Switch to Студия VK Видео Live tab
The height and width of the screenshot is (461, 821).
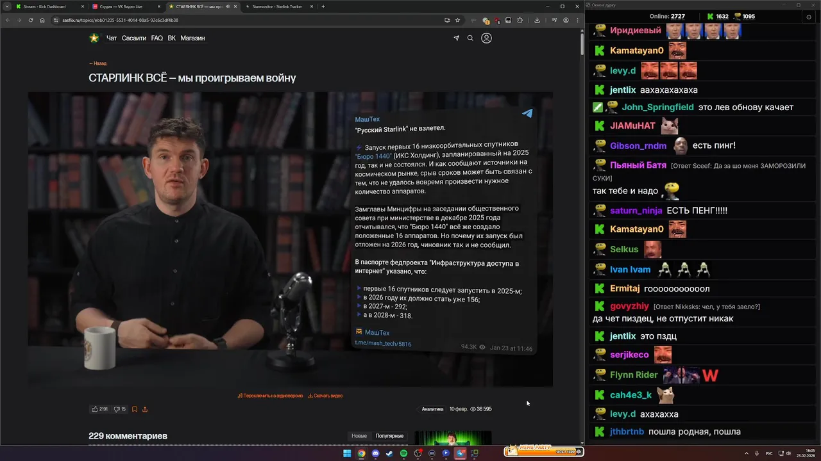click(x=125, y=6)
